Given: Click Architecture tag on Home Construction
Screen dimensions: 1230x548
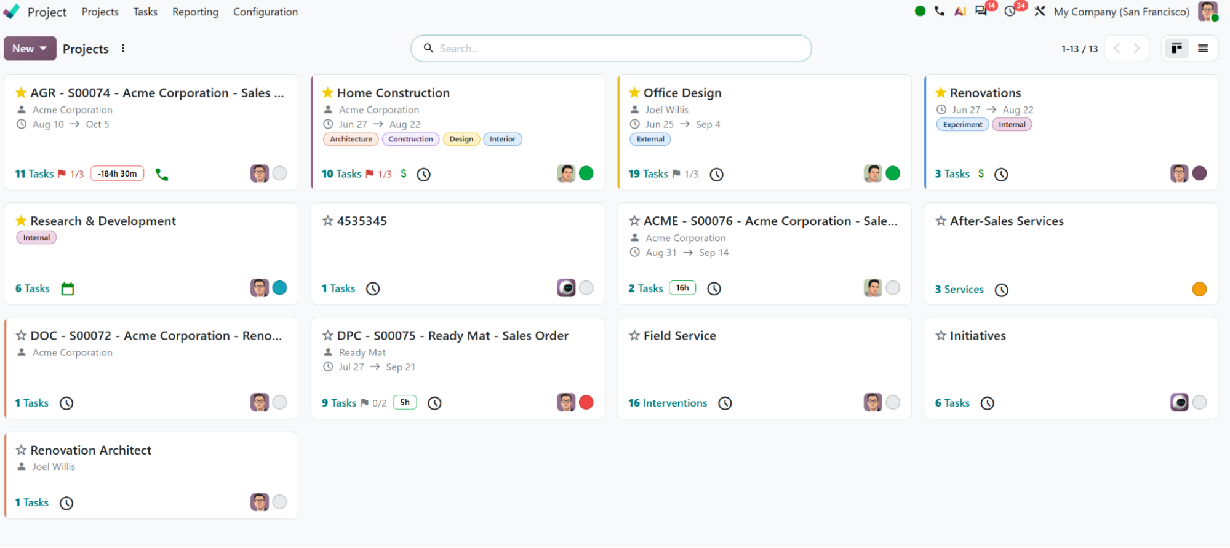Looking at the screenshot, I should click(351, 139).
